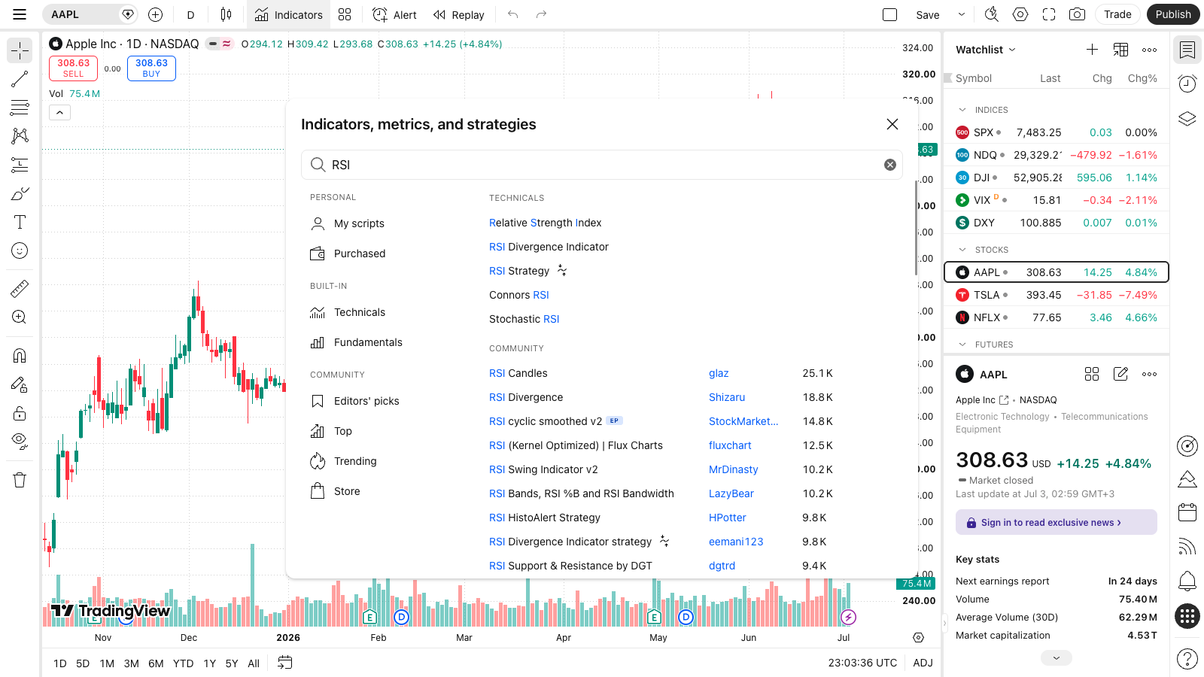The image size is (1204, 677).
Task: Open the Watchlist name dropdown
Action: (986, 50)
